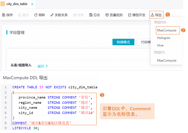Choose Hive in the export menu
The width and height of the screenshot is (188, 133).
click(x=160, y=45)
